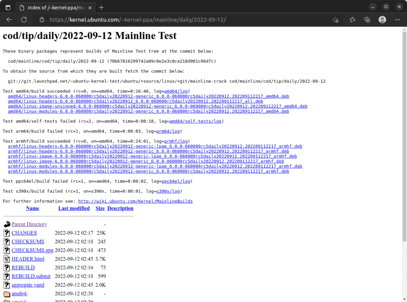Open the Collections panel
The height and width of the screenshot is (302, 407).
(x=367, y=20)
